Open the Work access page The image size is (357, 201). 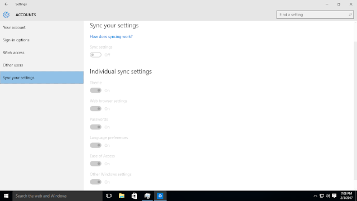coord(42,52)
